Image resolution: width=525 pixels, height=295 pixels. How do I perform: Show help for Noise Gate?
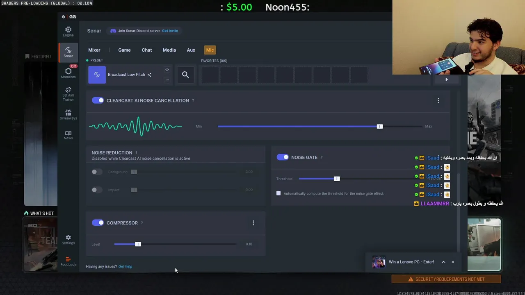pos(322,157)
